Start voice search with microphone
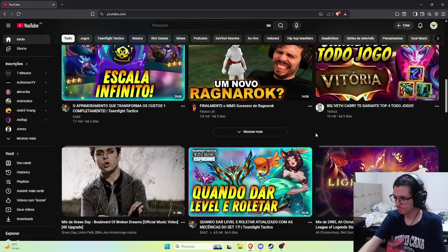Screen dimensions: 448x252 (x=296, y=25)
